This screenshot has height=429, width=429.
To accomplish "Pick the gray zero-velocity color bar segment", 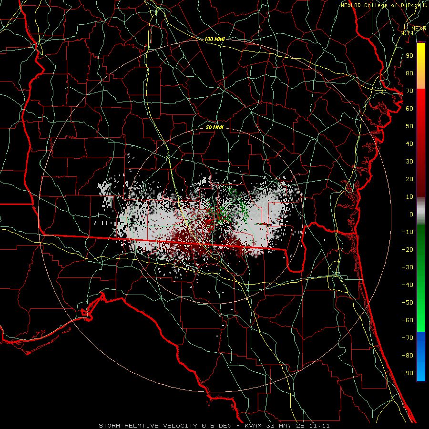I will point(421,211).
